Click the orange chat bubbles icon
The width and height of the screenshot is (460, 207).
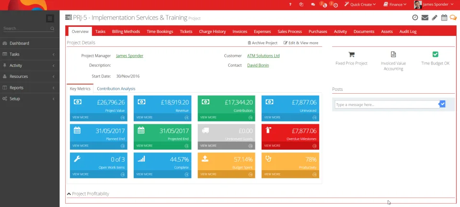453,18
